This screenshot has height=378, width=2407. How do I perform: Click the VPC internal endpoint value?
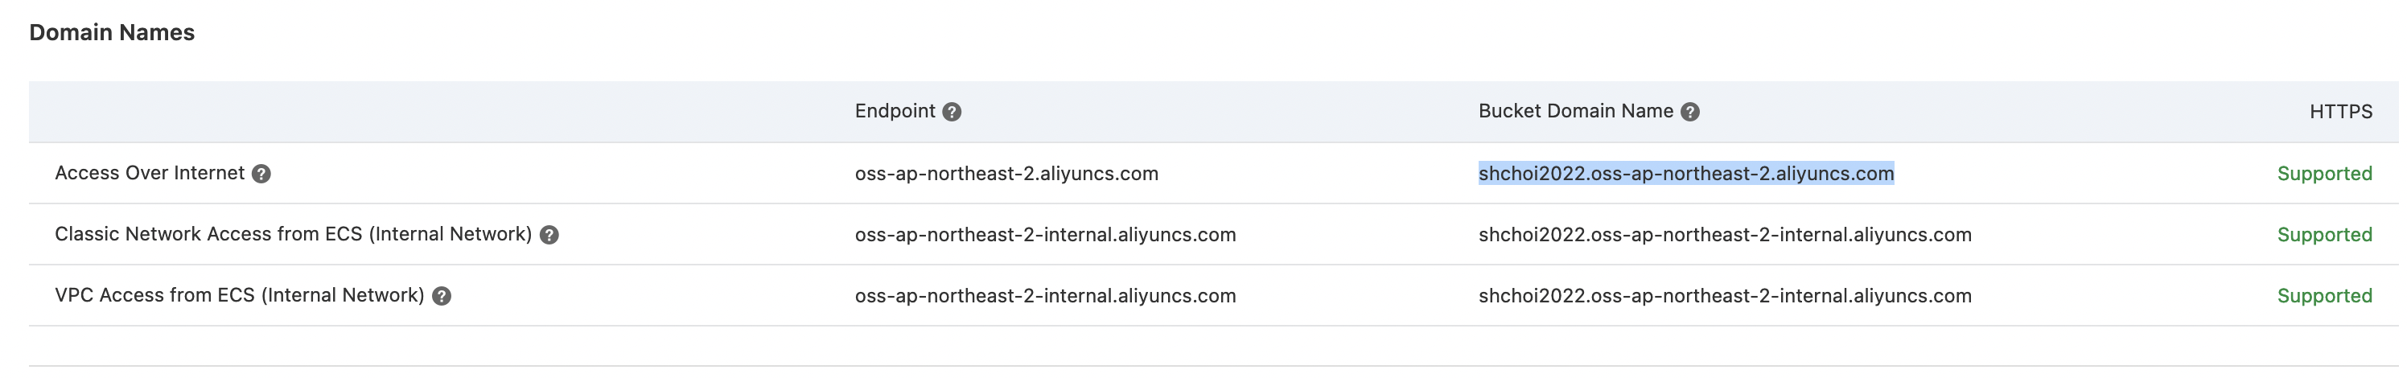[1045, 296]
